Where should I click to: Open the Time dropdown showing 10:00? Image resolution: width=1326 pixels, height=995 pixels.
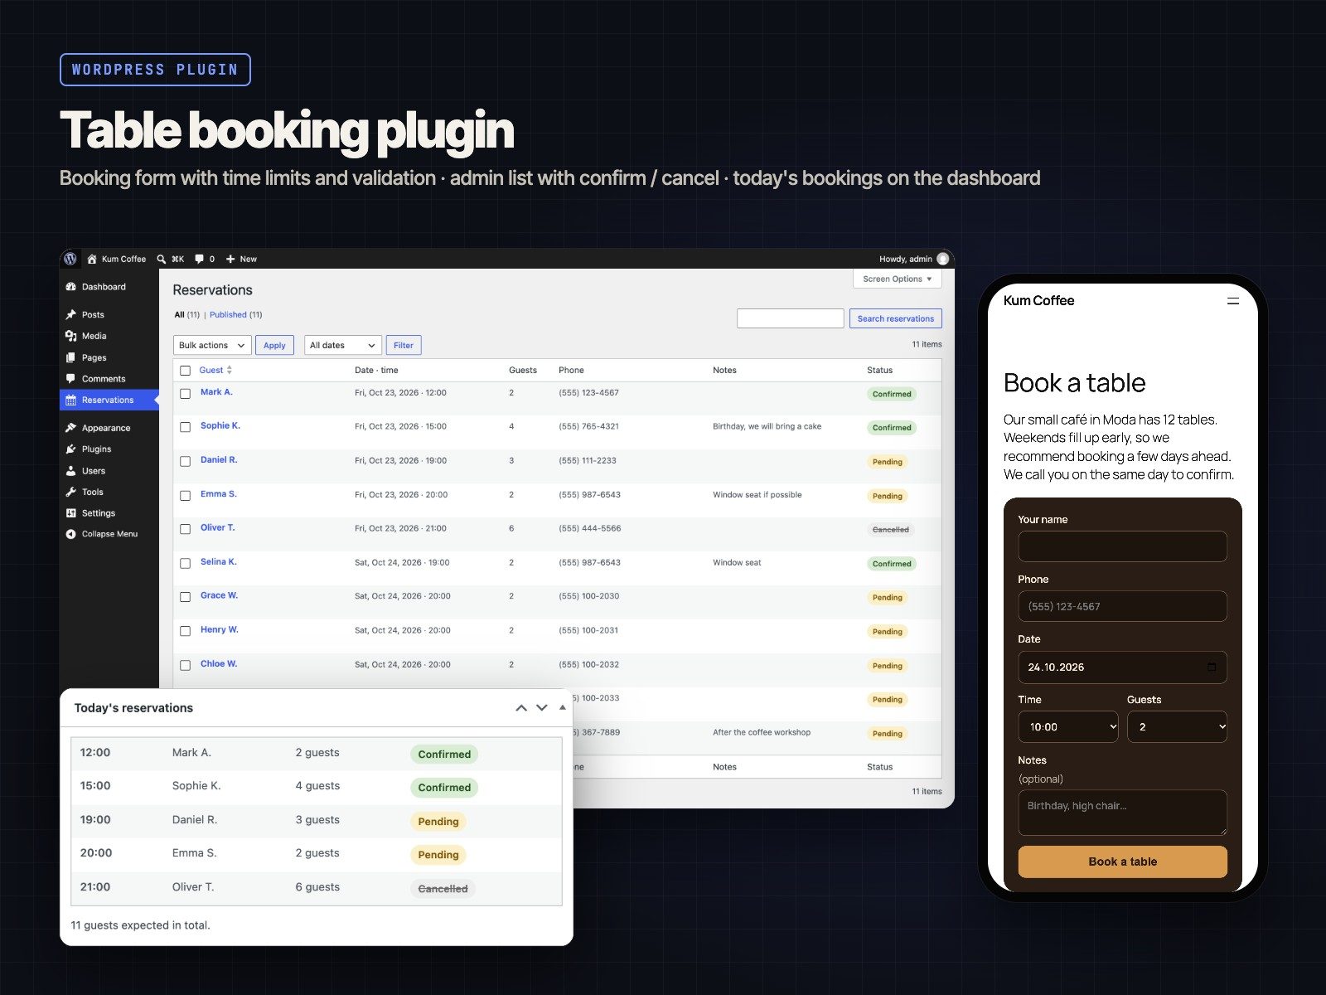[1068, 726]
